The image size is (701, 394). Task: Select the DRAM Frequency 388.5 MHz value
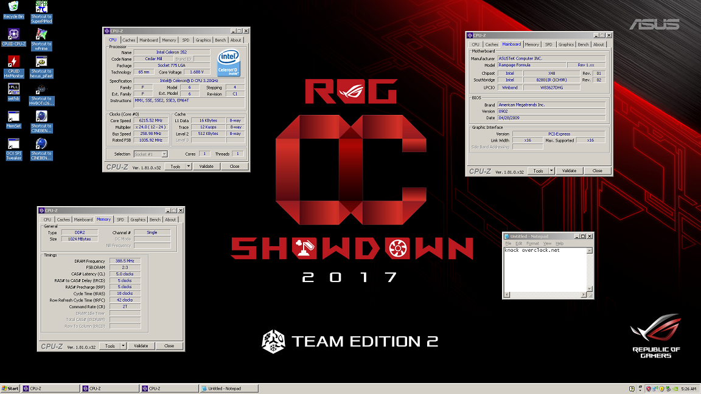pyautogui.click(x=125, y=261)
